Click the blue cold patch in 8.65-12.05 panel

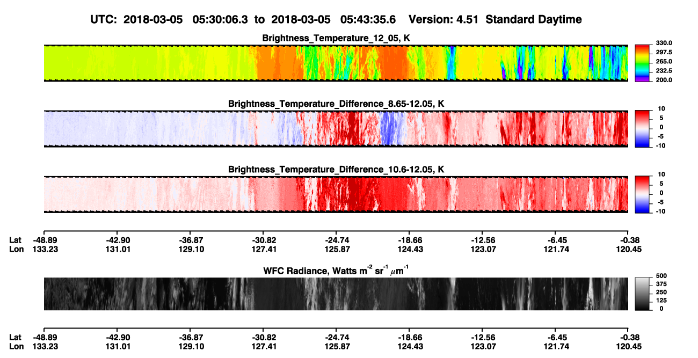[390, 129]
